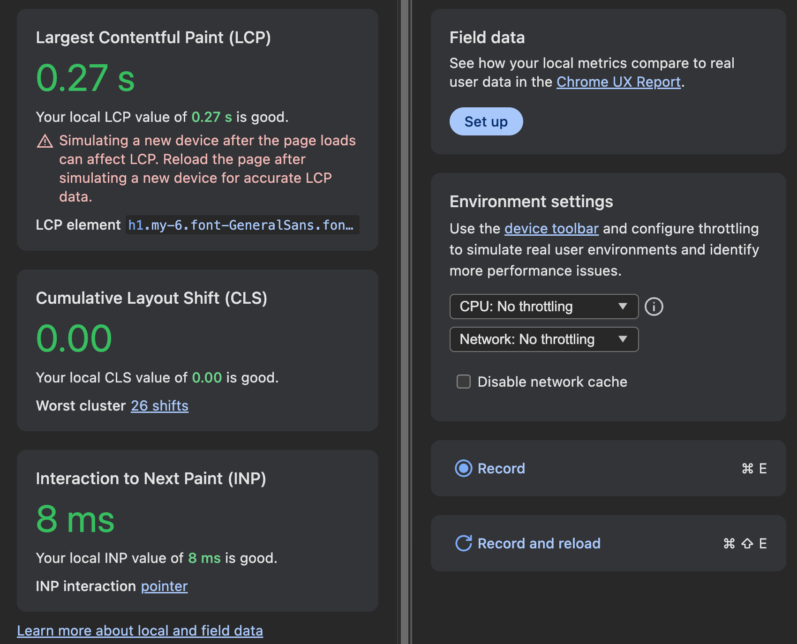
Task: Click 'Your local INP value of 8 ms is good.' text
Action: pyautogui.click(x=157, y=558)
